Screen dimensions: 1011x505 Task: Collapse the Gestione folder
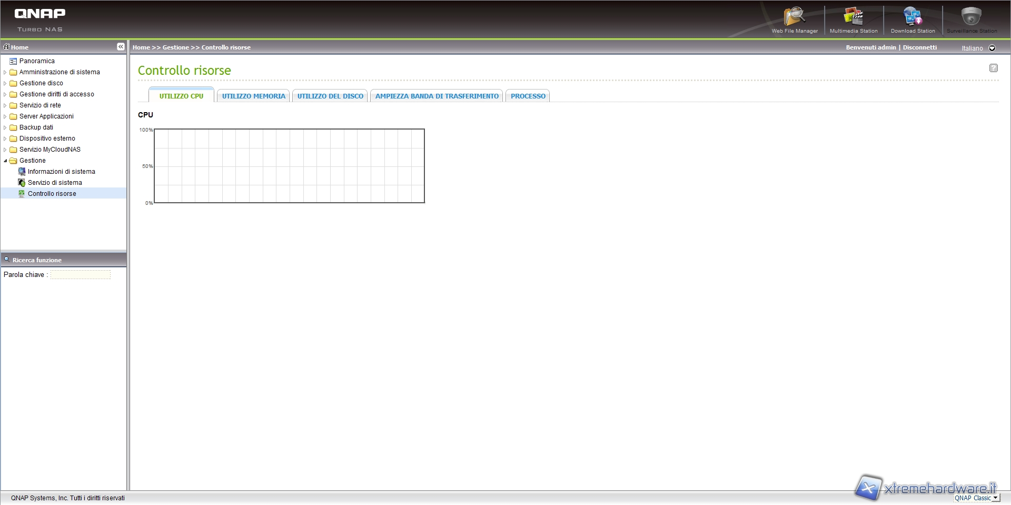tap(5, 161)
